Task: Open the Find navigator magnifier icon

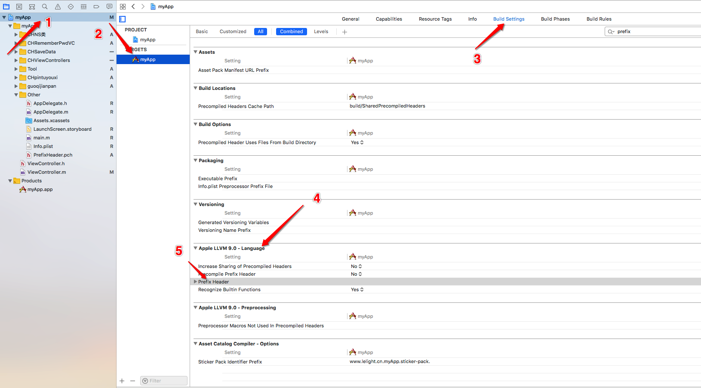Action: pyautogui.click(x=45, y=6)
